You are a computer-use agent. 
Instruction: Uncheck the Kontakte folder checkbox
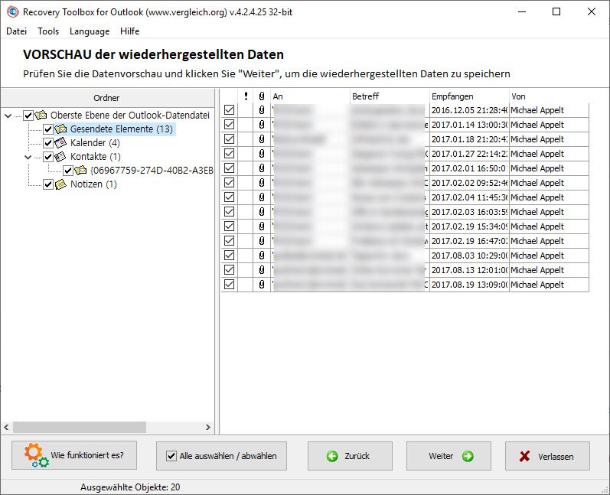tap(48, 157)
